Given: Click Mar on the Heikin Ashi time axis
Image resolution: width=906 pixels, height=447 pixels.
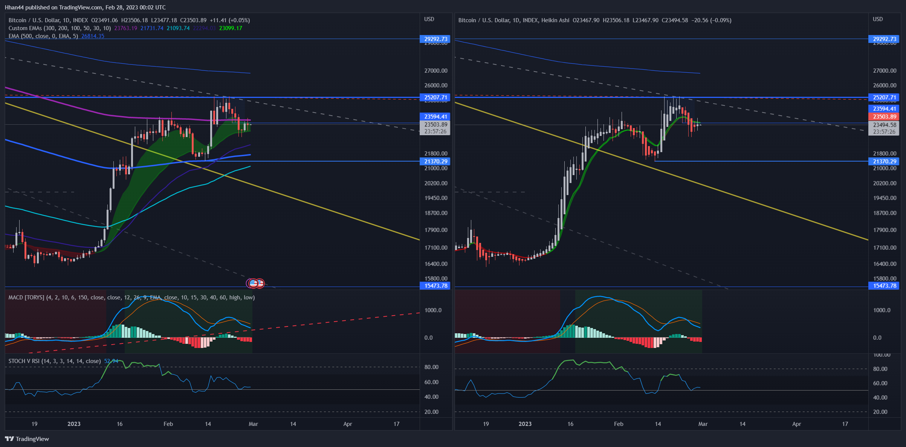Looking at the screenshot, I should [703, 424].
